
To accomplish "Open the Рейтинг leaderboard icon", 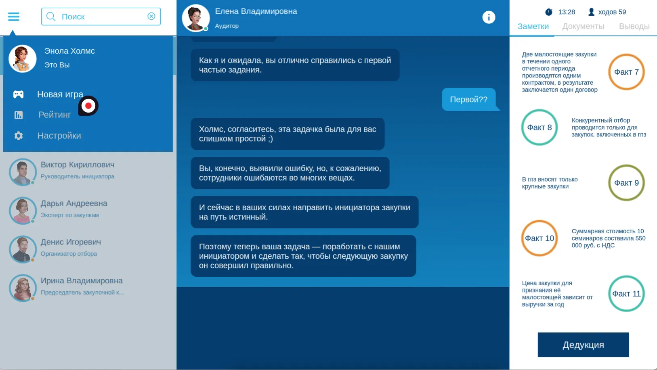I will click(x=19, y=115).
